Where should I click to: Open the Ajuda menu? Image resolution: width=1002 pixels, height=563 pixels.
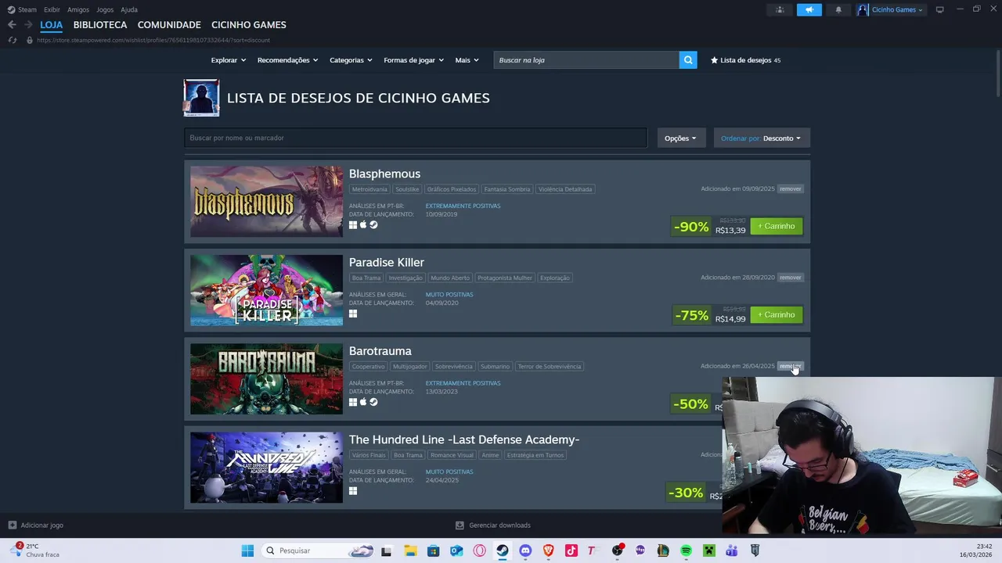tap(129, 9)
